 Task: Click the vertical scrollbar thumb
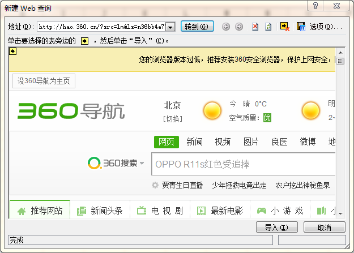point(340,61)
